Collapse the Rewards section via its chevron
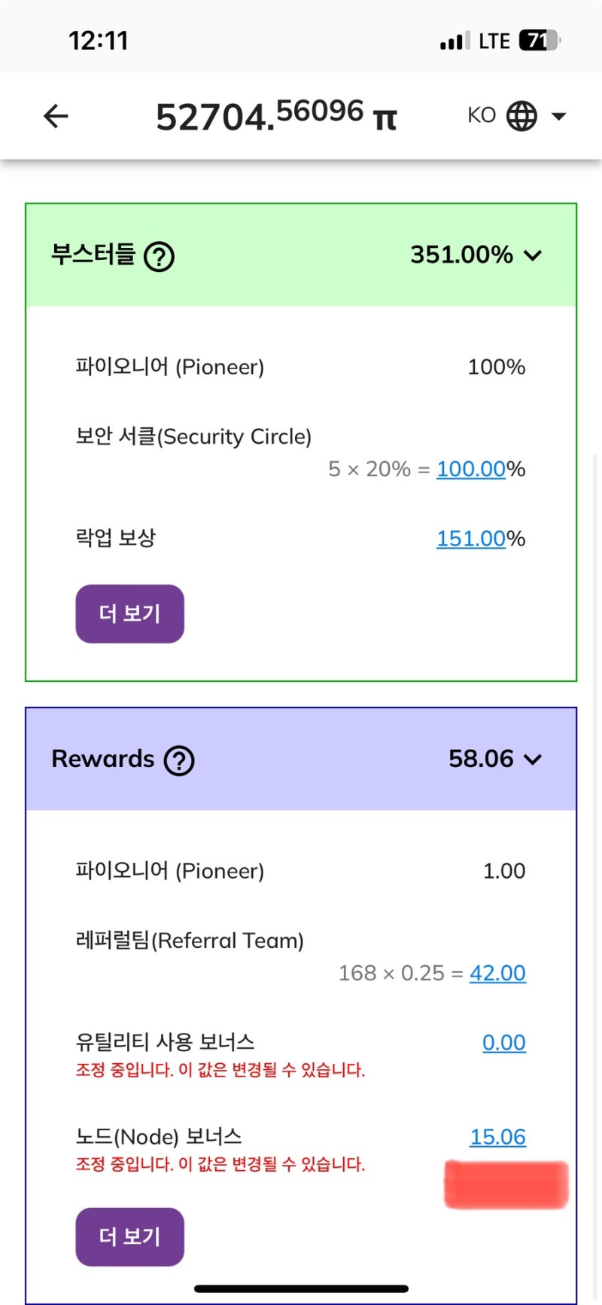The height and width of the screenshot is (1305, 602). point(533,759)
